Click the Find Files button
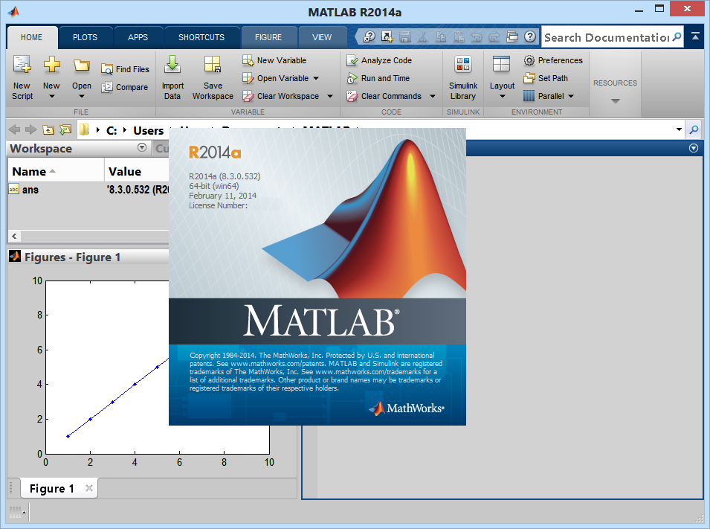The height and width of the screenshot is (529, 710). click(x=125, y=69)
